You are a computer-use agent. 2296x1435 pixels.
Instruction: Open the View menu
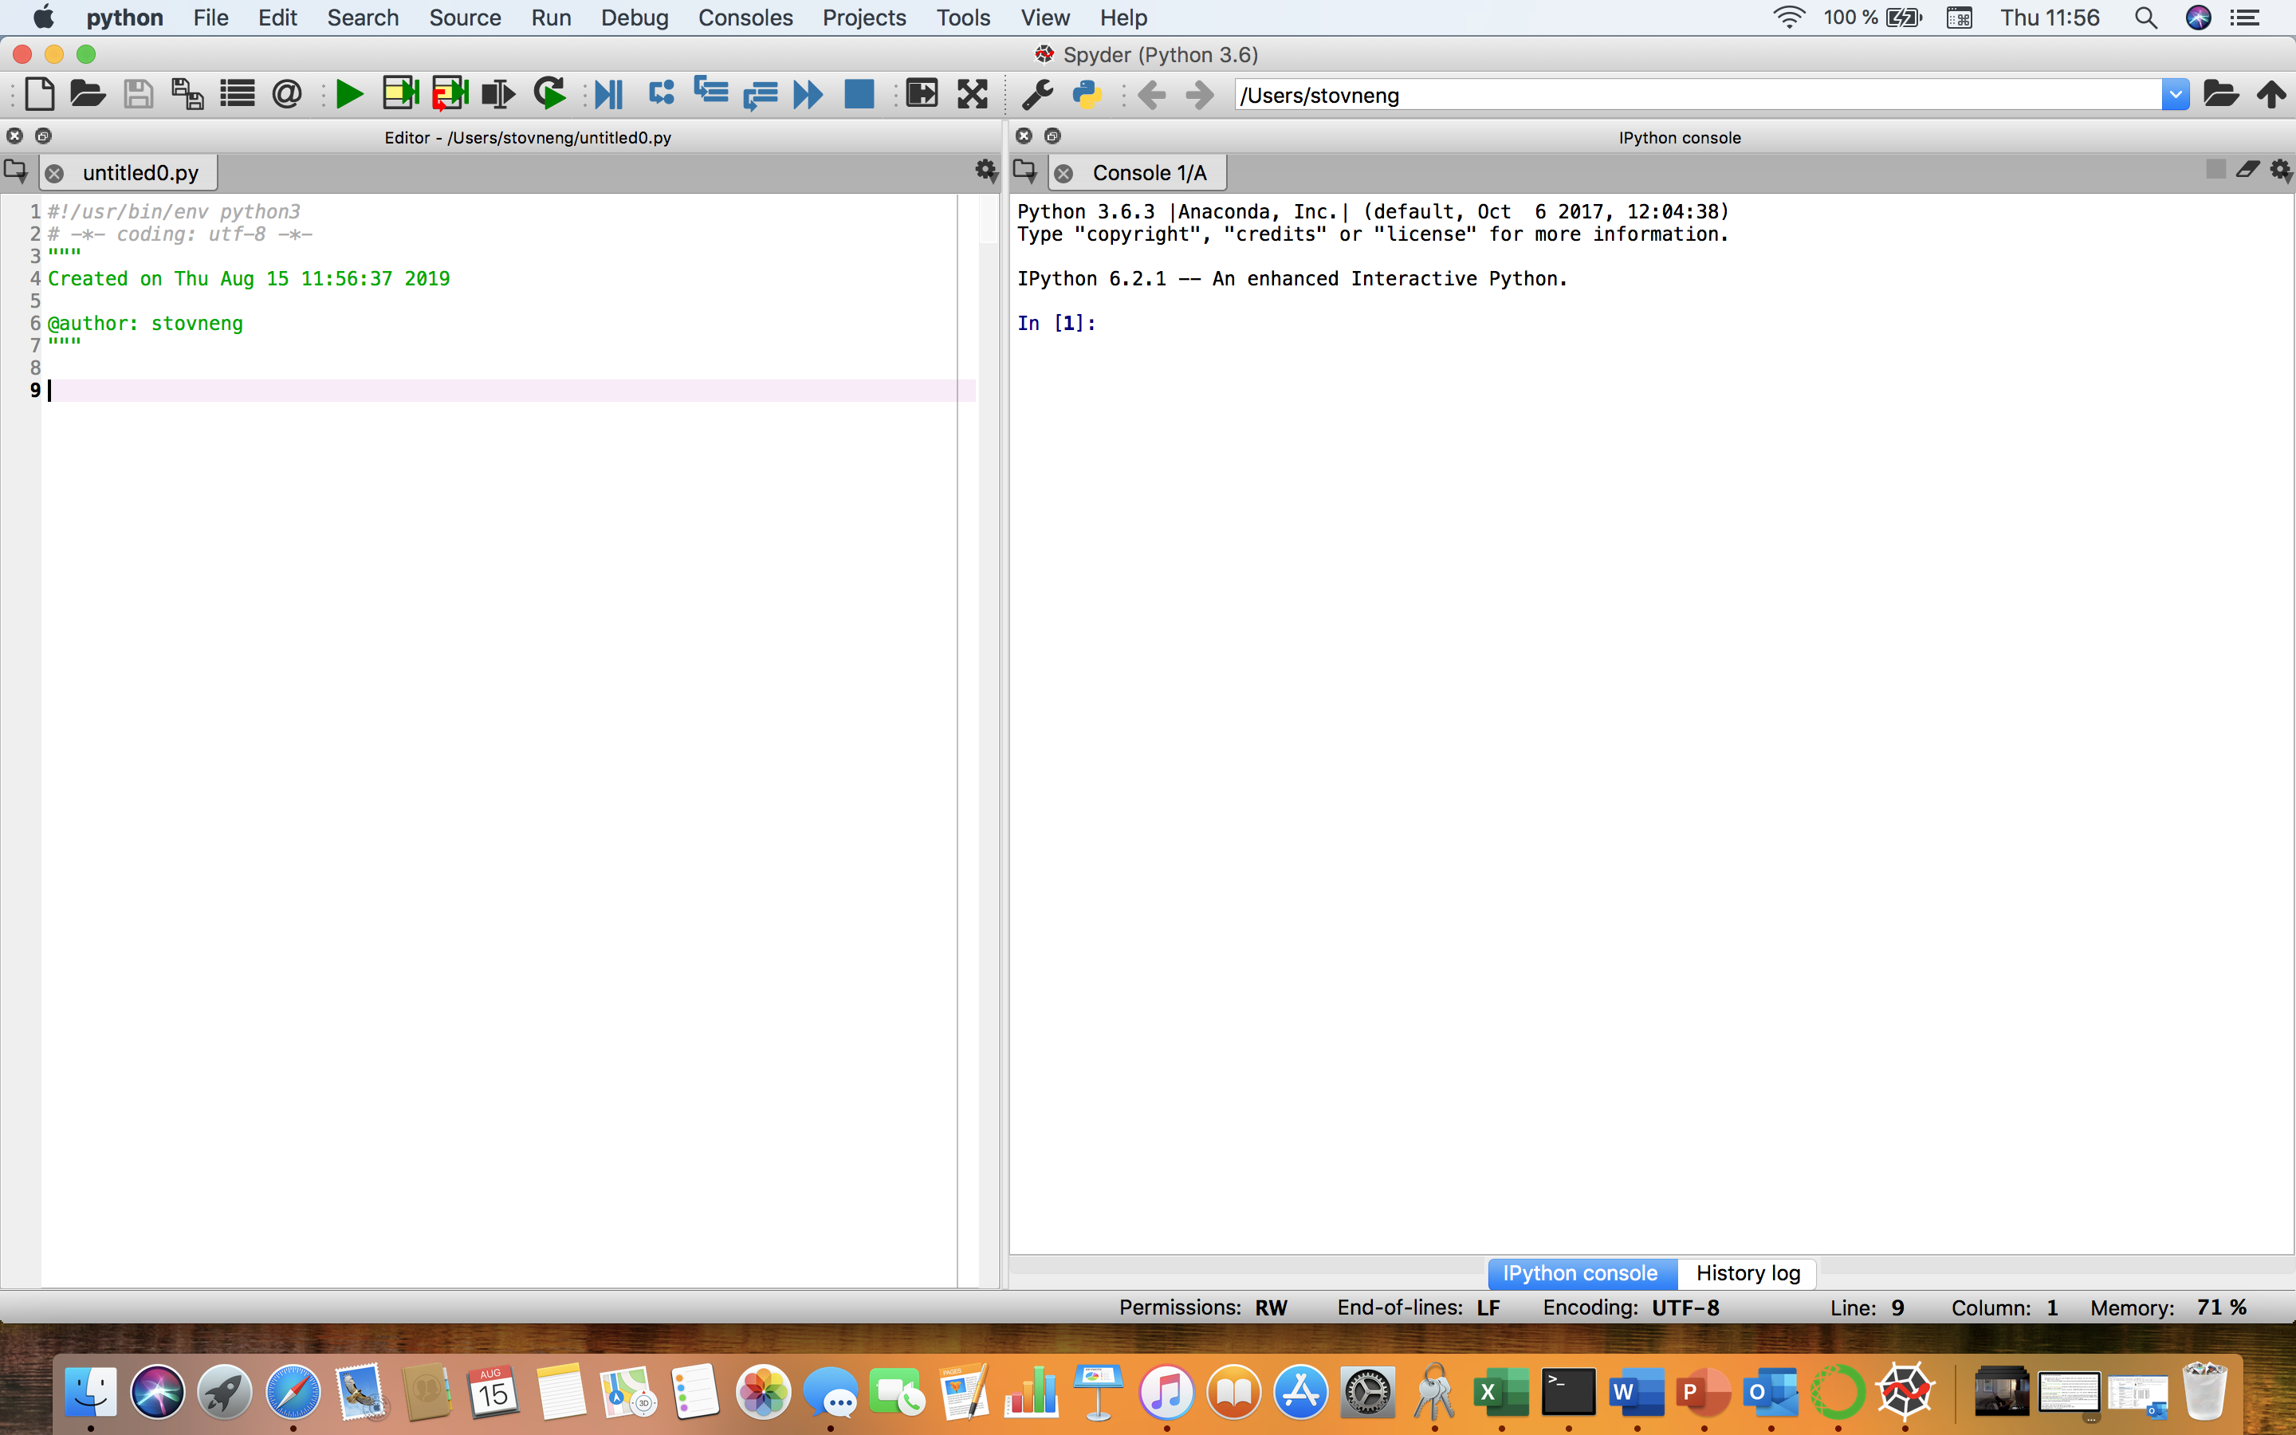[x=1045, y=17]
